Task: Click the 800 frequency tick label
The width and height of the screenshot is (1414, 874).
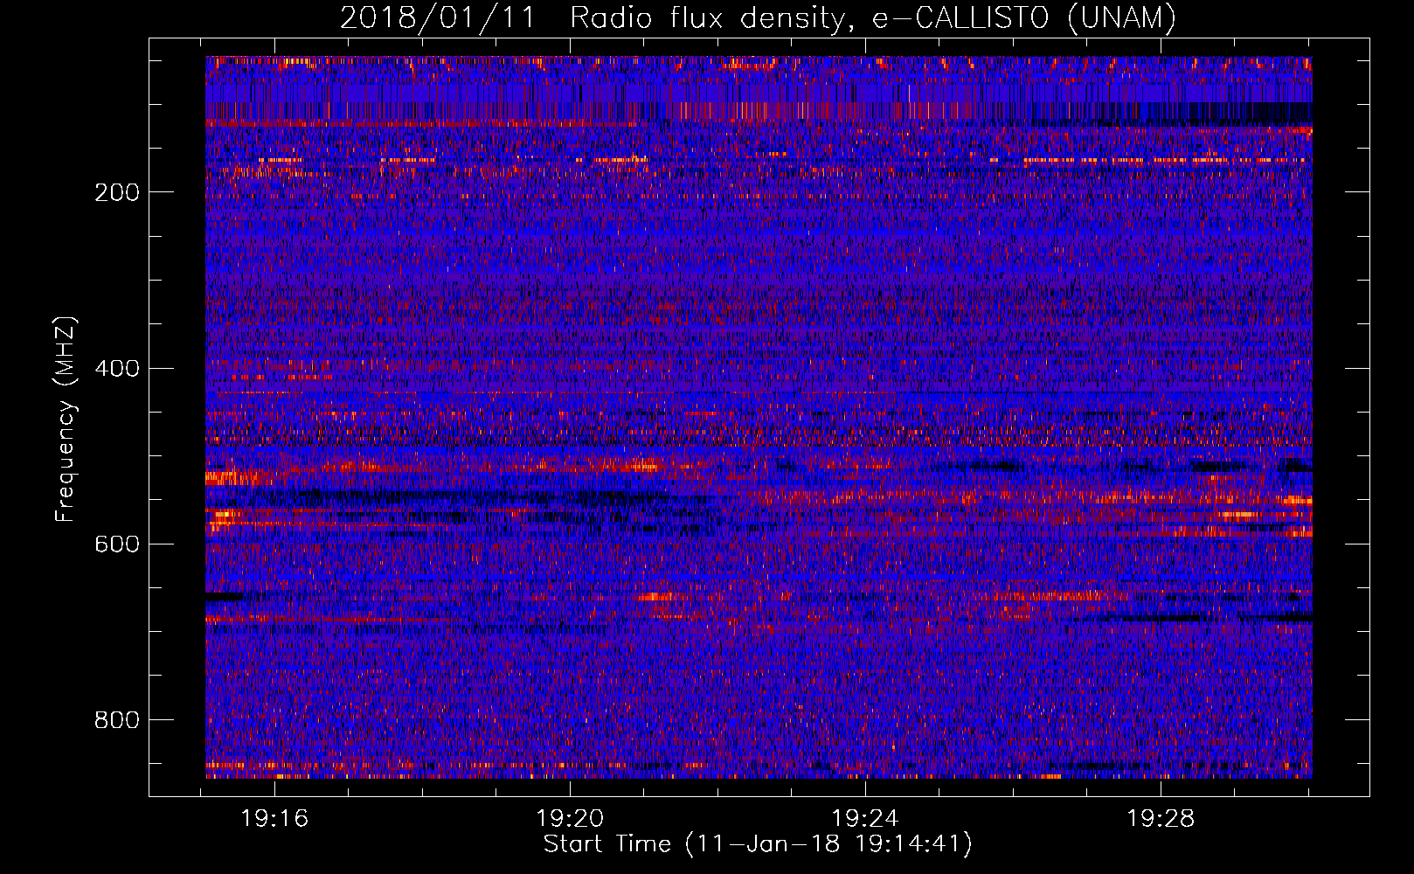Action: coord(117,719)
